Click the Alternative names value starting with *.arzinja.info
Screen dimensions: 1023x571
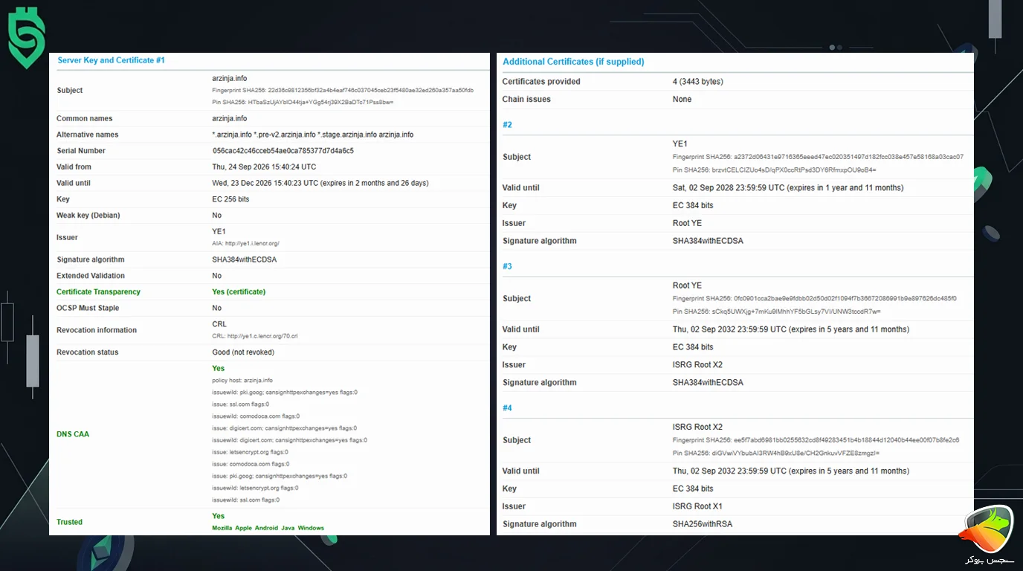pos(313,135)
